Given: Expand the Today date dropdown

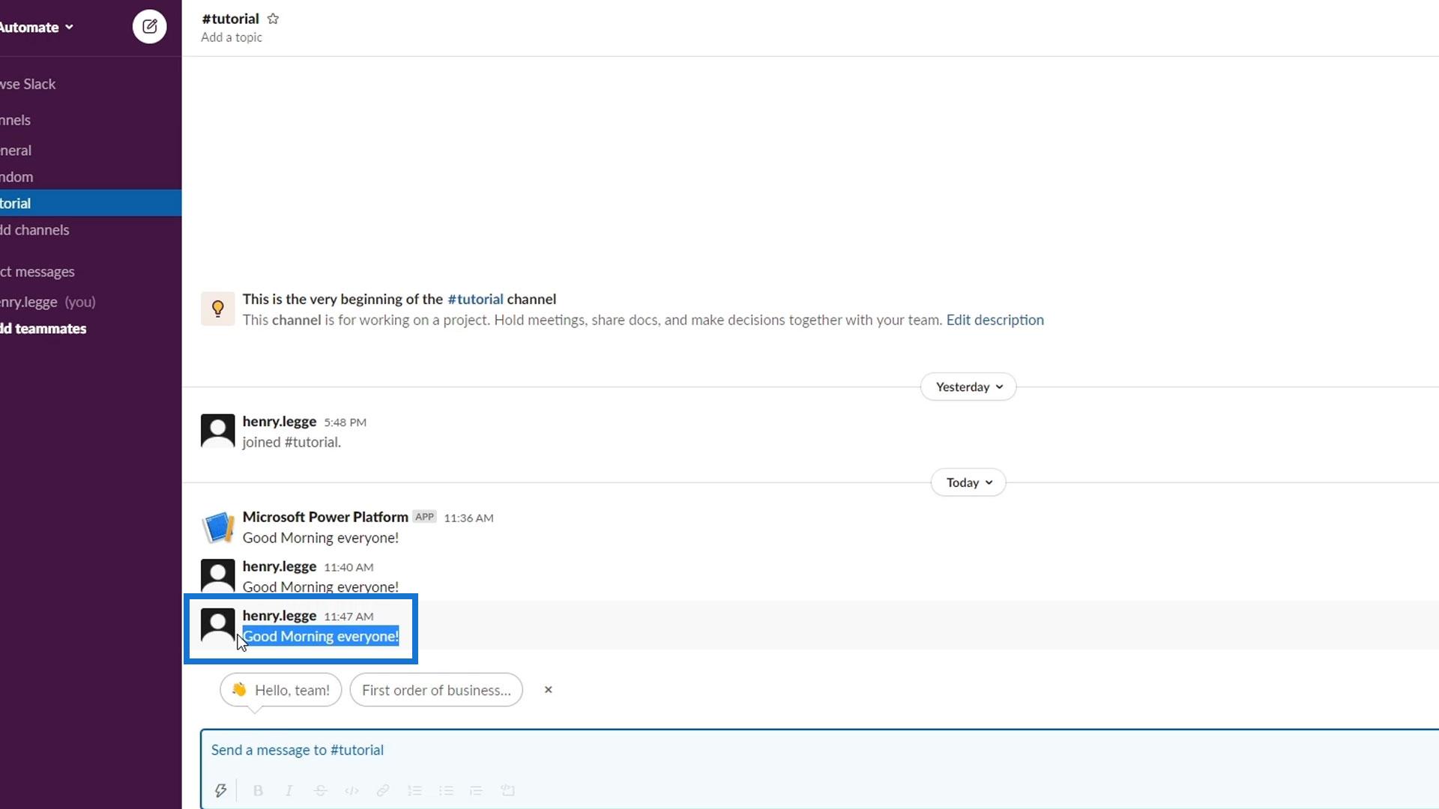Looking at the screenshot, I should (968, 482).
